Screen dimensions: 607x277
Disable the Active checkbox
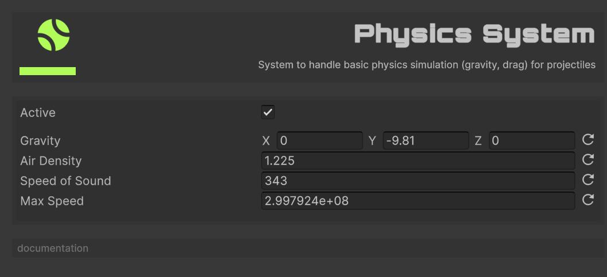pyautogui.click(x=268, y=112)
